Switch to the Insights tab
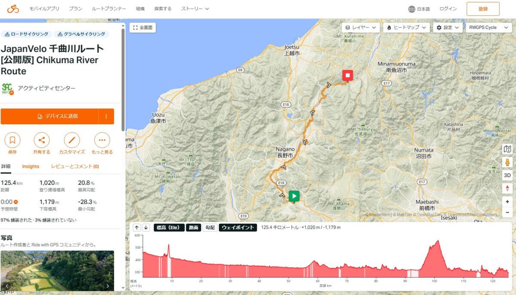Viewport: 516px width, 295px height. coord(31,166)
